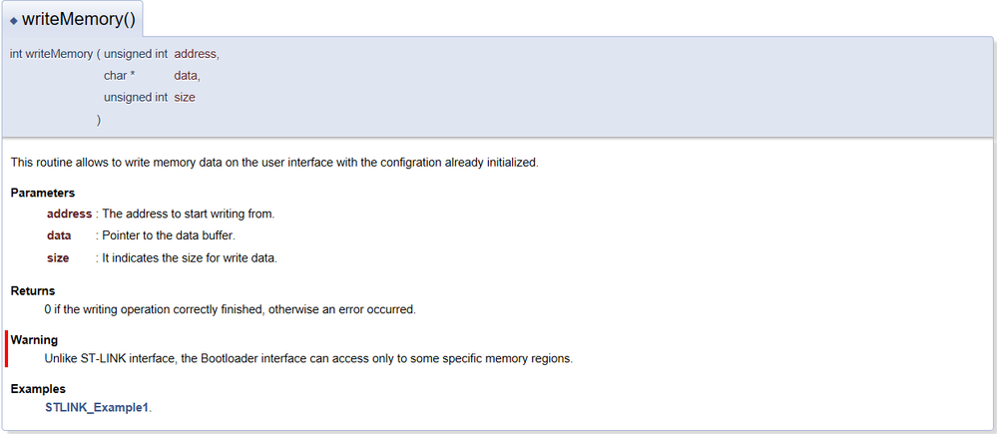This screenshot has width=997, height=434.
Task: Click the routine description sentence
Action: tap(274, 163)
